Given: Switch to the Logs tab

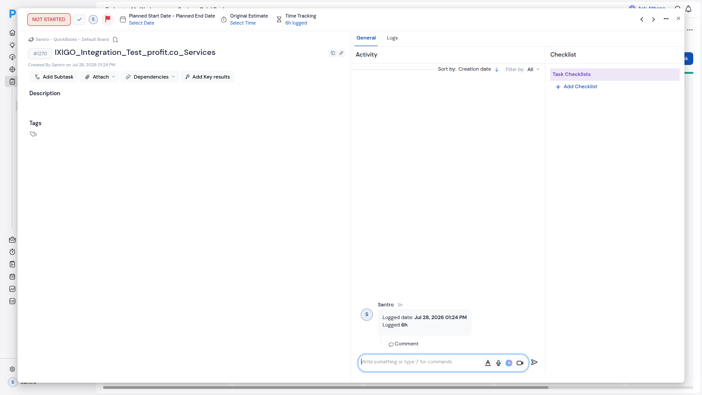Looking at the screenshot, I should point(392,38).
